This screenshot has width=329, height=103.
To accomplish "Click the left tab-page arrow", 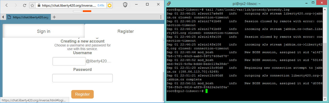I will click(x=3, y=17).
